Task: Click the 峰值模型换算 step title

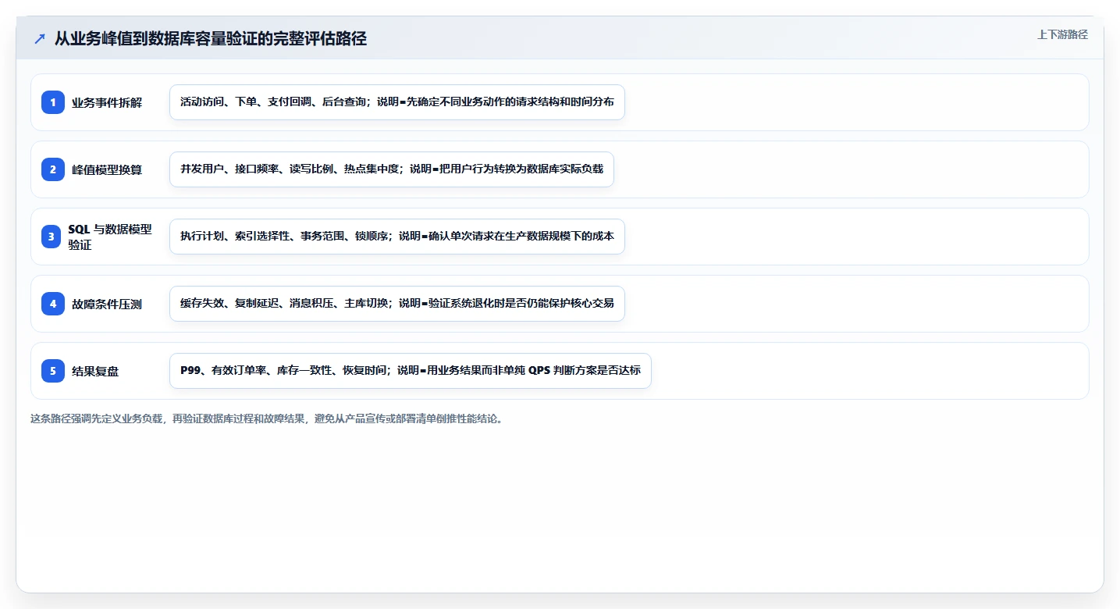Action: [x=107, y=169]
